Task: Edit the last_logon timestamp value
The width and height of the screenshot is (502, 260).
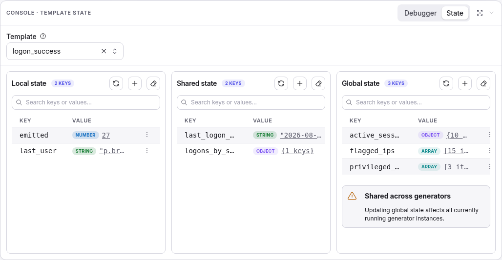Action: (300, 135)
